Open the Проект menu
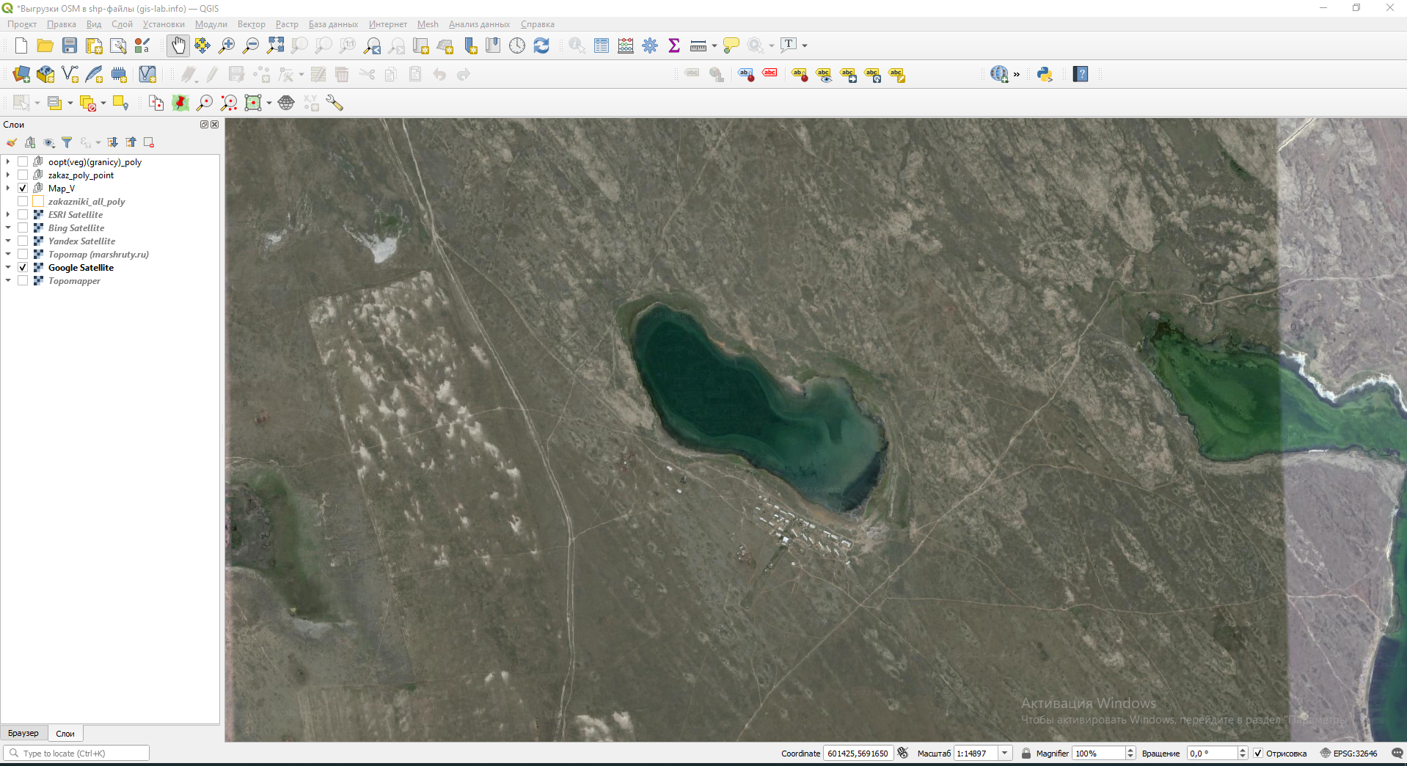 point(22,24)
